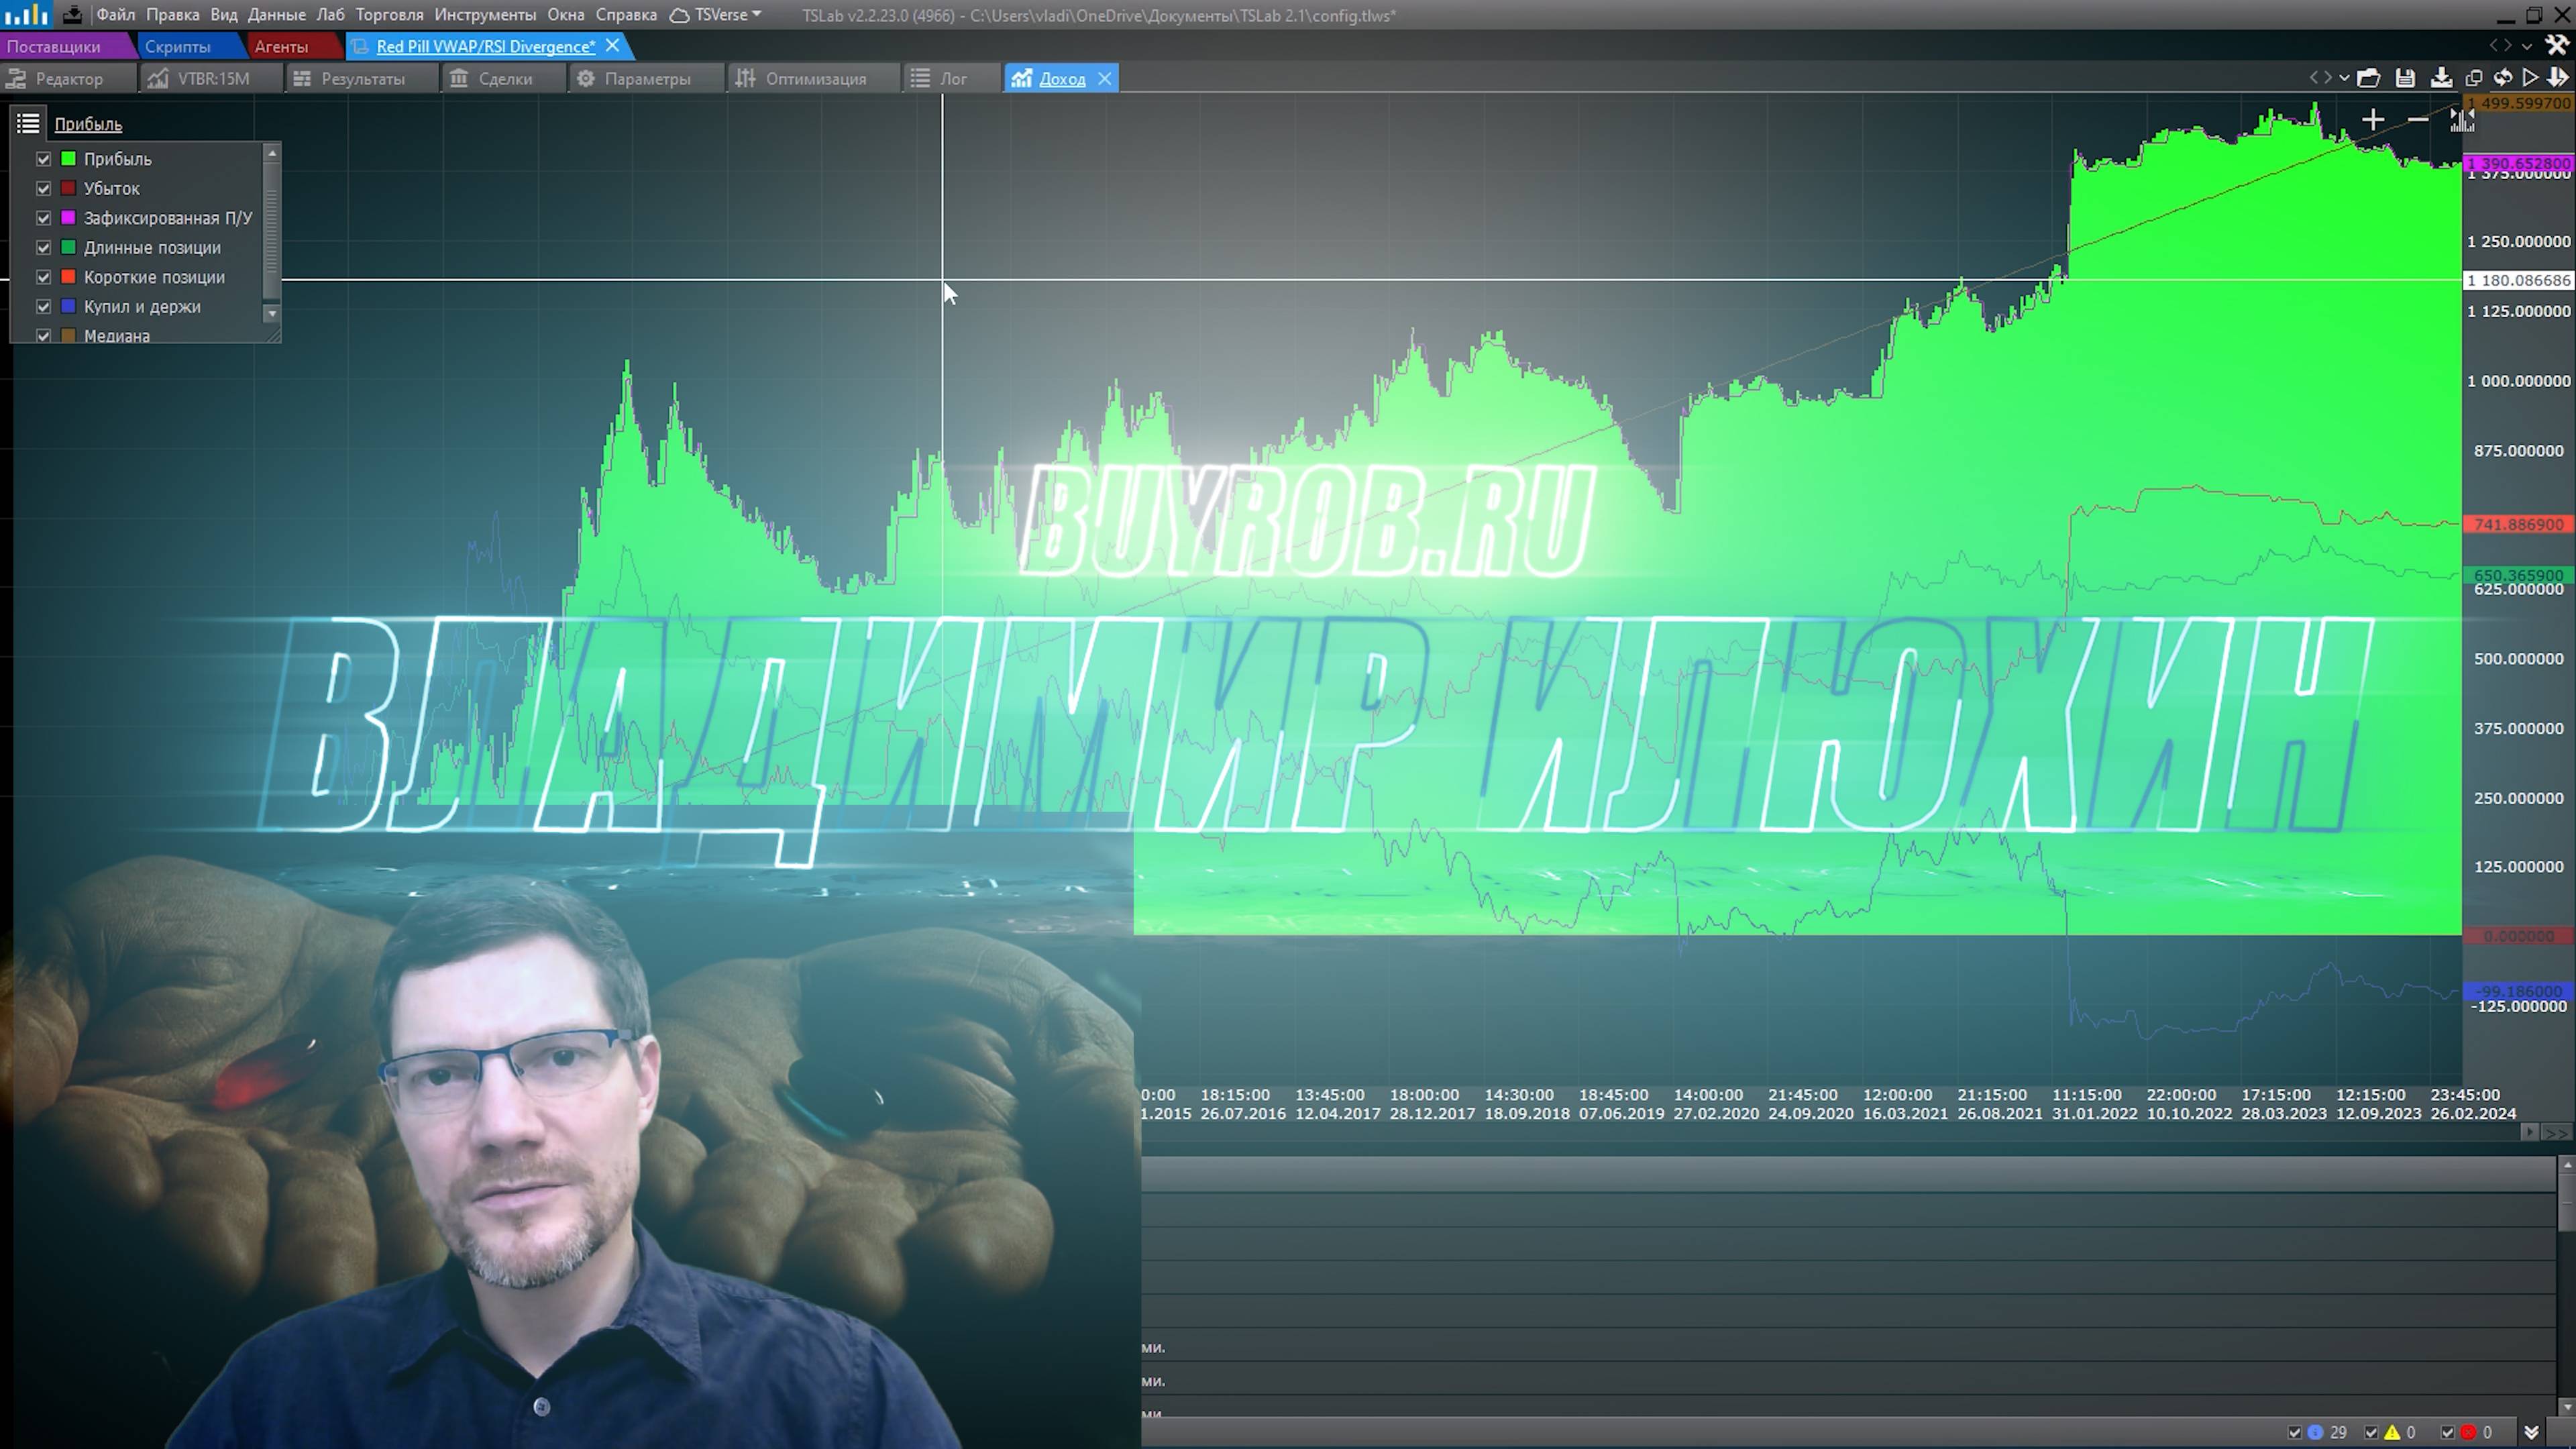
Task: Uncheck the Убыток series checkbox
Action: (43, 188)
